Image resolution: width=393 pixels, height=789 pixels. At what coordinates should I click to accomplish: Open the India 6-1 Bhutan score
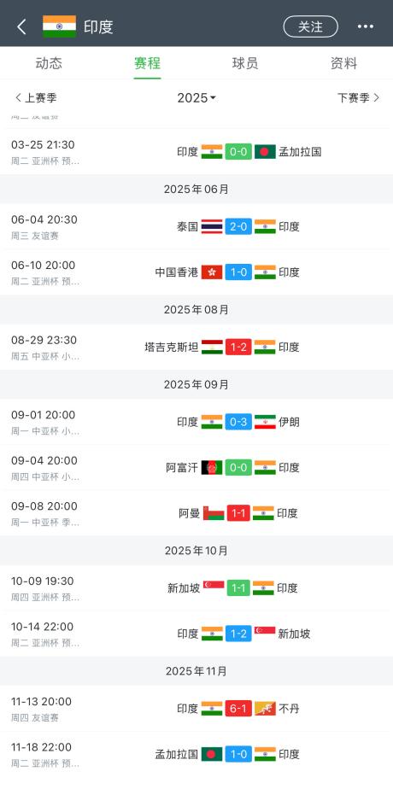pos(238,709)
